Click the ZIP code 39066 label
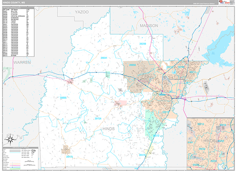Screen dimensions: 236x171 click(64, 98)
